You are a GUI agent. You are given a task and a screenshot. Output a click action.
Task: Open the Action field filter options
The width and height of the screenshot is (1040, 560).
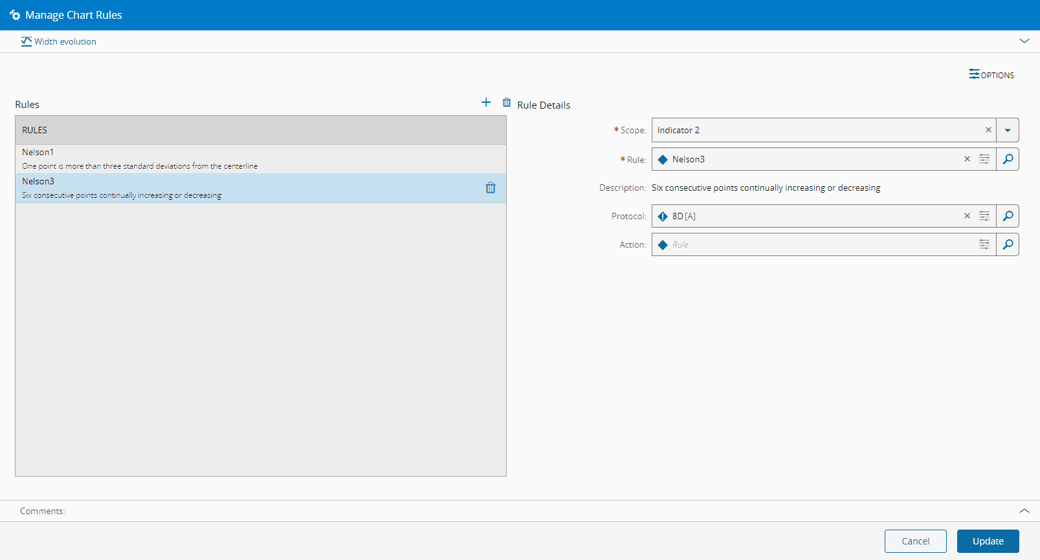[x=984, y=244]
